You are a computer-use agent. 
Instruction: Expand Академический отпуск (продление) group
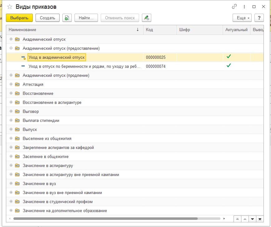[x=11, y=75]
